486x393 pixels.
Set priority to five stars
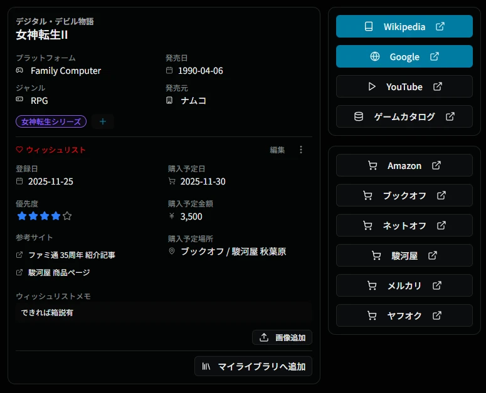click(x=67, y=216)
